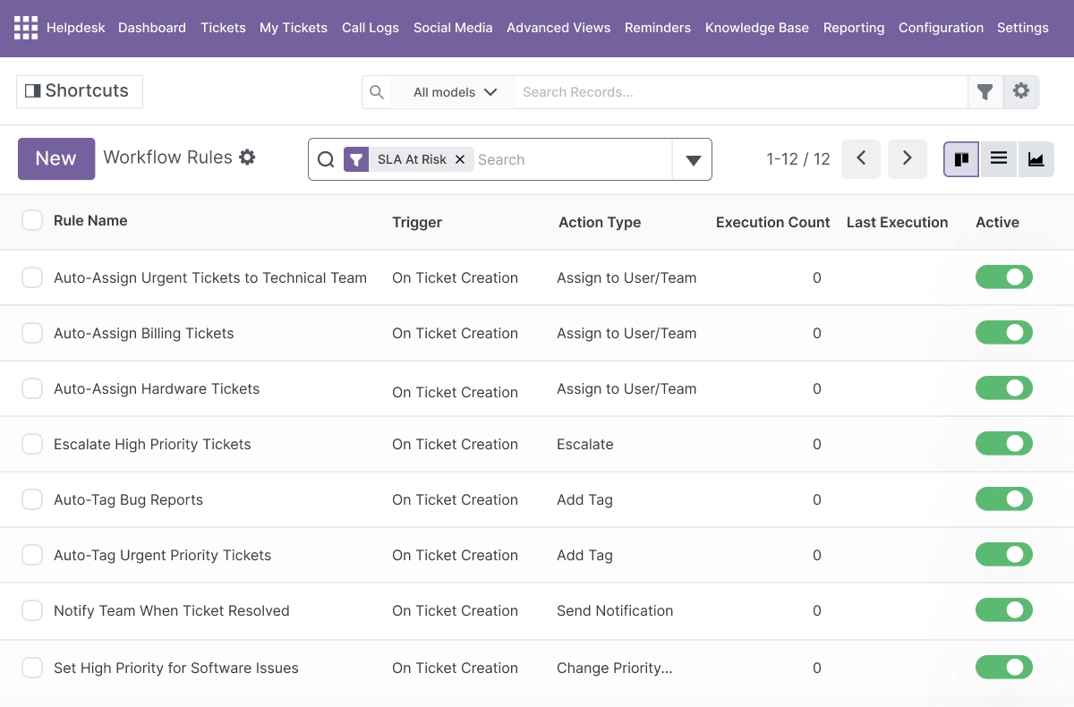Focus the Search Records input field

click(741, 92)
